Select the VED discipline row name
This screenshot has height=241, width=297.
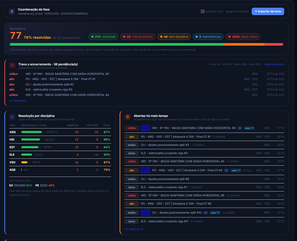pyautogui.click(x=12, y=162)
